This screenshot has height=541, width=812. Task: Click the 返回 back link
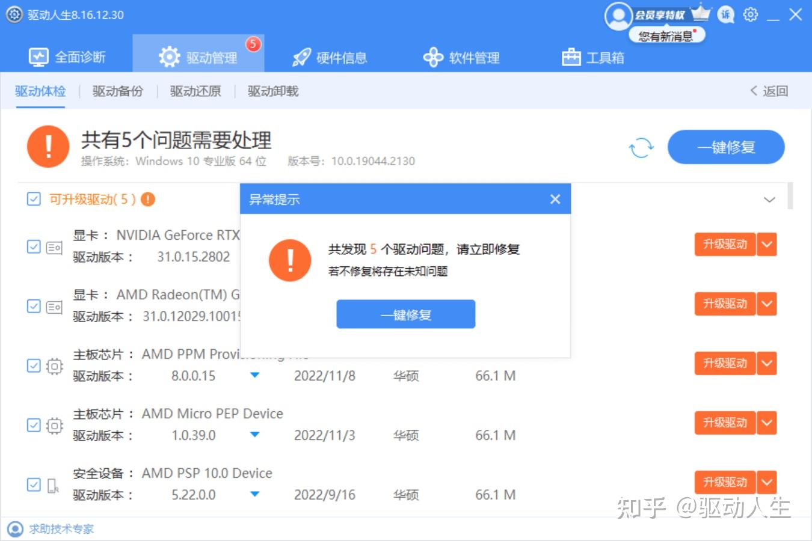point(769,91)
